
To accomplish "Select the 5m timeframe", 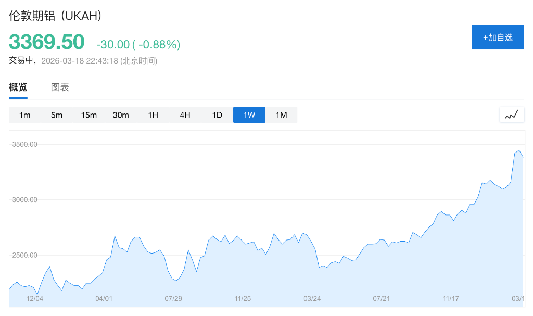I will pos(56,115).
